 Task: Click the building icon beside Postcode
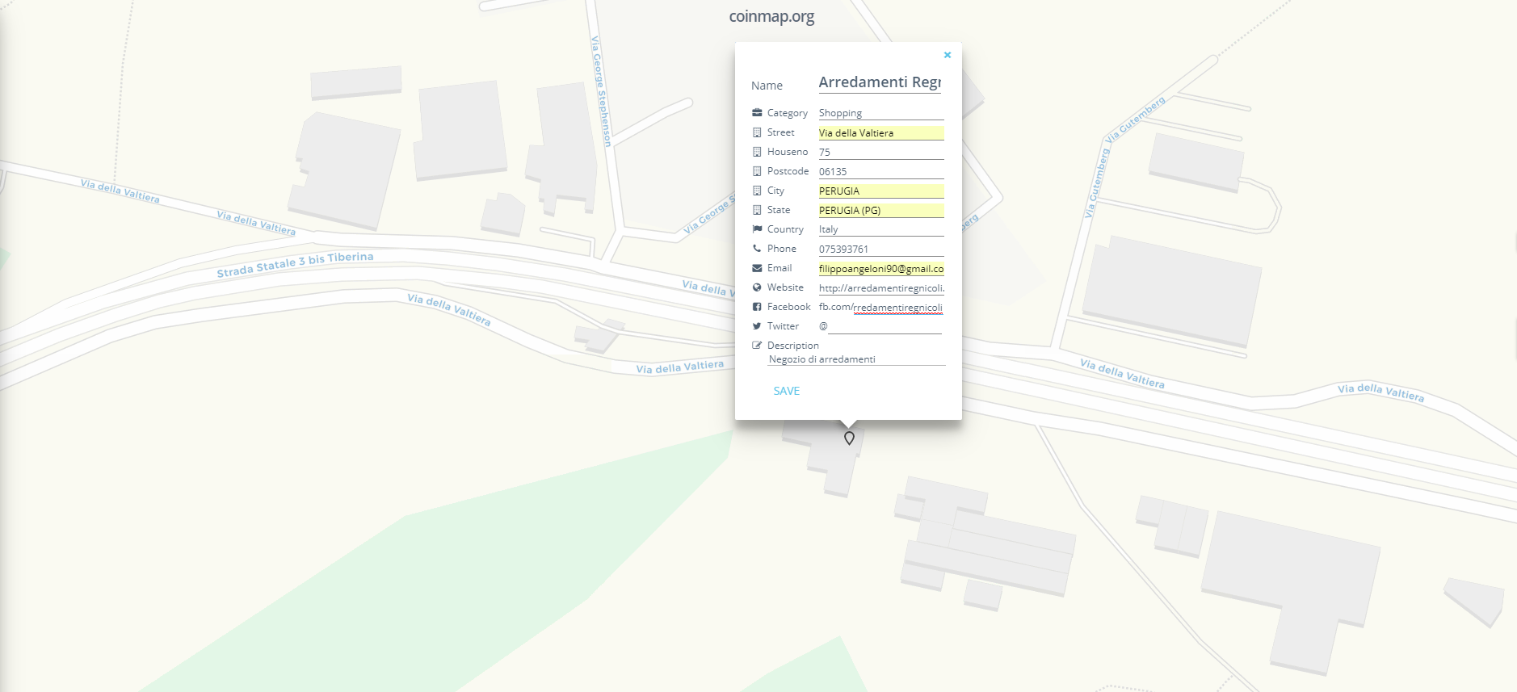pyautogui.click(x=757, y=171)
